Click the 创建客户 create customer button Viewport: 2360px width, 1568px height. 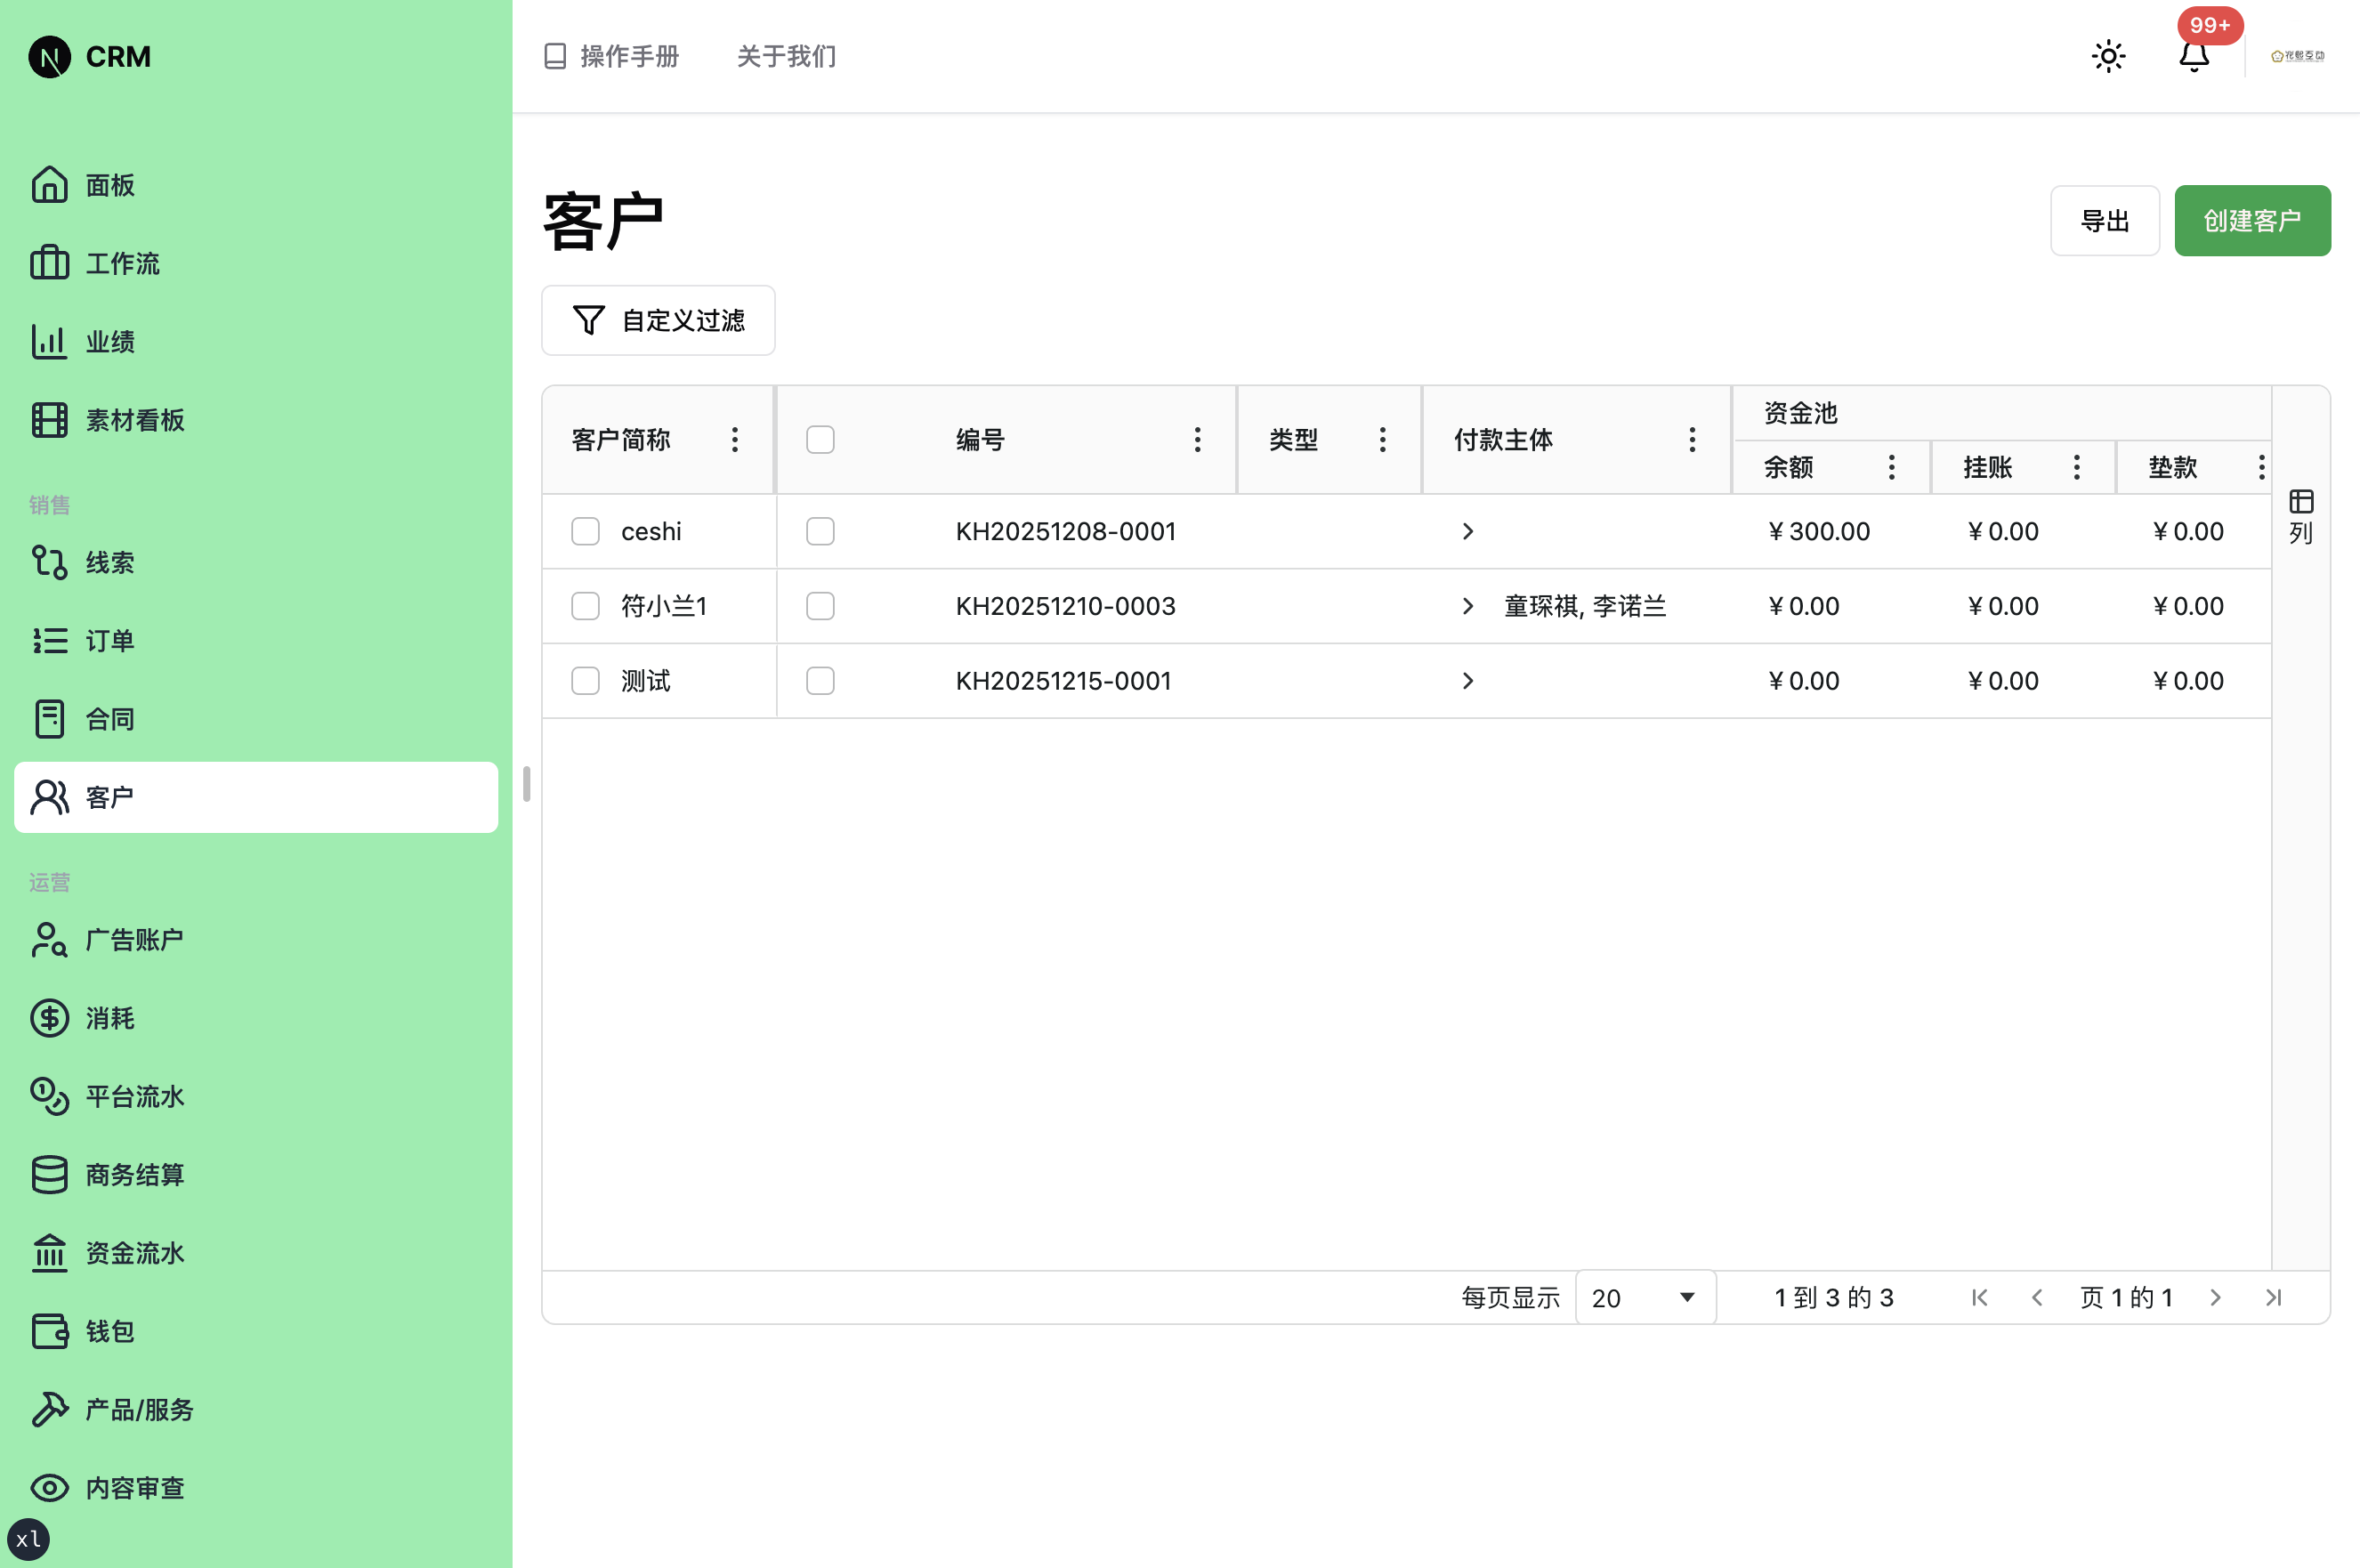[2252, 220]
